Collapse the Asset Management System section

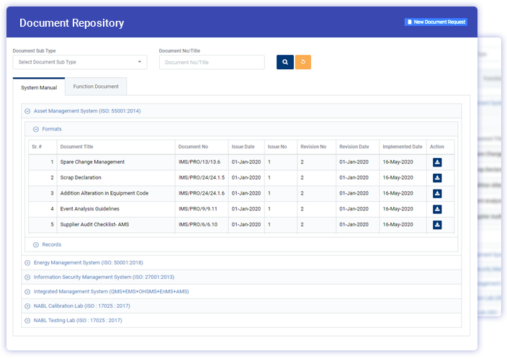pos(27,111)
